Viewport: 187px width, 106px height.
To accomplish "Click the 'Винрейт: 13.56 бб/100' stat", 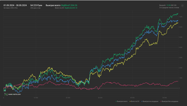I will (168, 5).
